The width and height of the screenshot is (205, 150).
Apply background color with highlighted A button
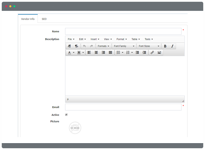[x=79, y=53]
